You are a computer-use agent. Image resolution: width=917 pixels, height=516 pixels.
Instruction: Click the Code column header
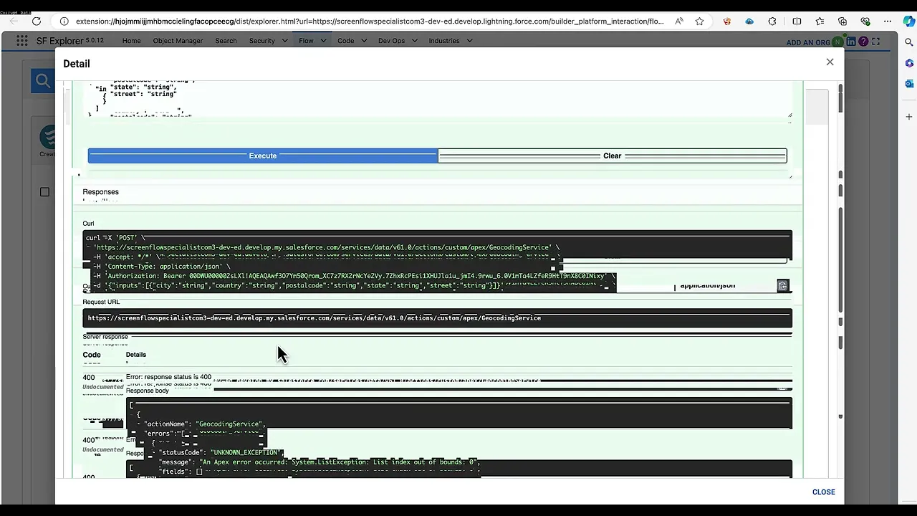92,355
